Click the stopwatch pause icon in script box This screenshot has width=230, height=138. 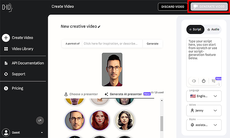point(204,81)
